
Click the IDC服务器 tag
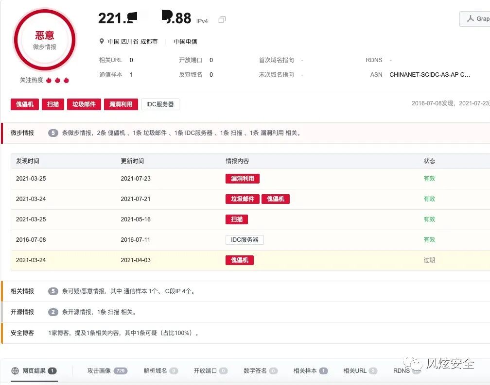pos(160,104)
